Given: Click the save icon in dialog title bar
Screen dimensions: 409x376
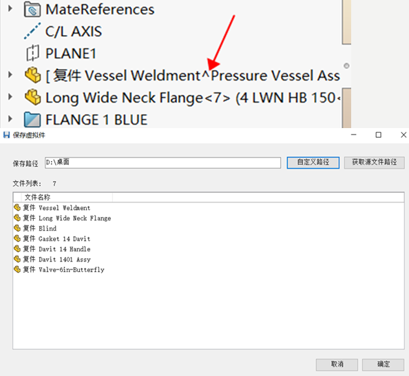Looking at the screenshot, I should click(6, 135).
